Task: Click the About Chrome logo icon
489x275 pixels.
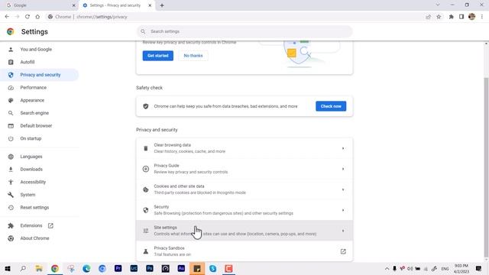Action: (11, 238)
